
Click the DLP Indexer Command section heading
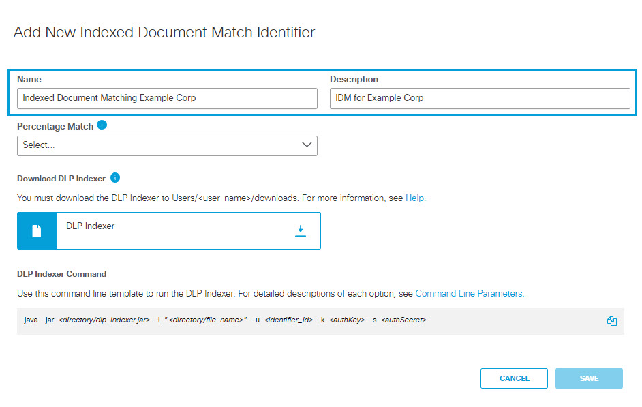[x=62, y=274]
